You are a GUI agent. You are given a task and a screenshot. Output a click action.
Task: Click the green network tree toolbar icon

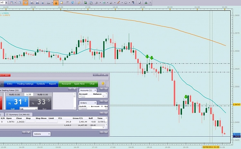146,3
